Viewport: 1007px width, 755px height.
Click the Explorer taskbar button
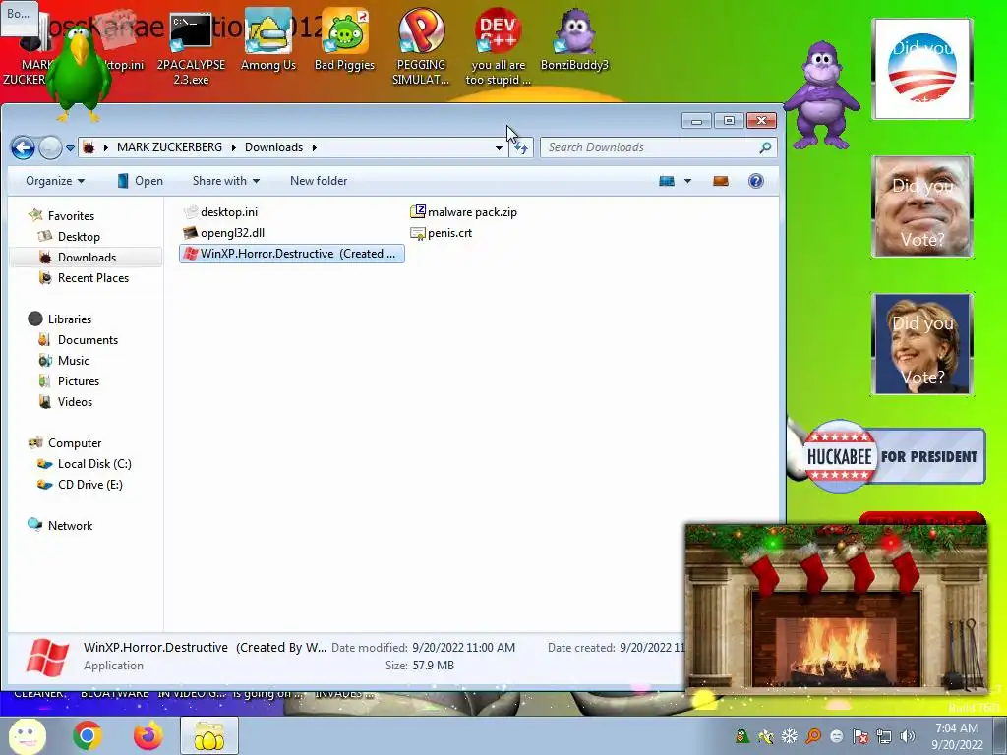point(208,735)
